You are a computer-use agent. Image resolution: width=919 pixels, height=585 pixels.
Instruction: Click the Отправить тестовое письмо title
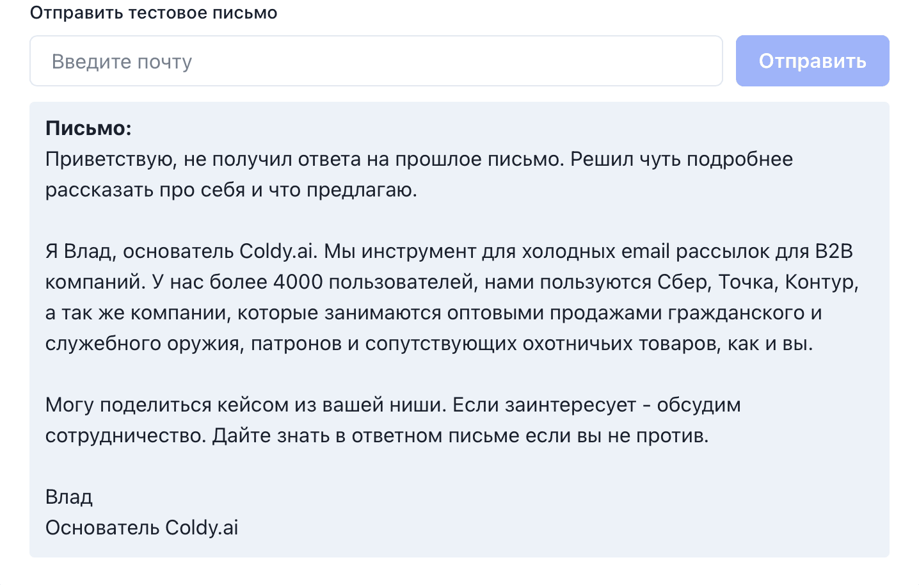click(x=154, y=12)
